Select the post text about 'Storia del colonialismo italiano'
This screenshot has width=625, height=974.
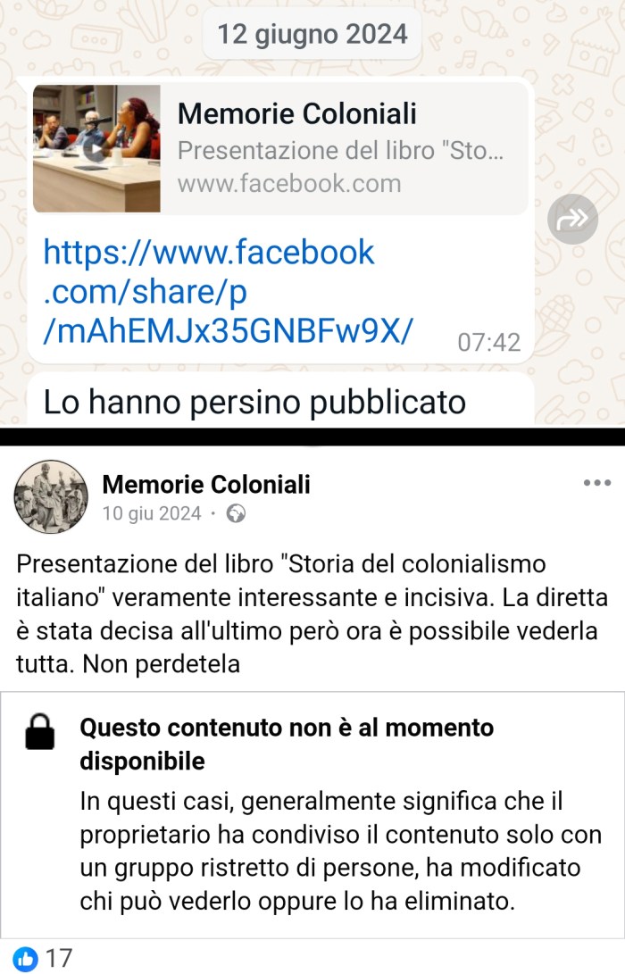312,613
